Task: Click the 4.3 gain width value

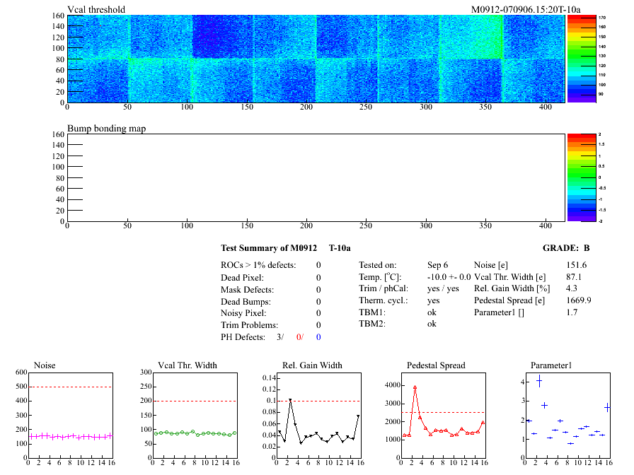Action: click(572, 288)
